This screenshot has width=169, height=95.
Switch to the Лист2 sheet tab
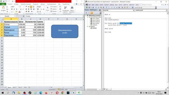(15, 87)
